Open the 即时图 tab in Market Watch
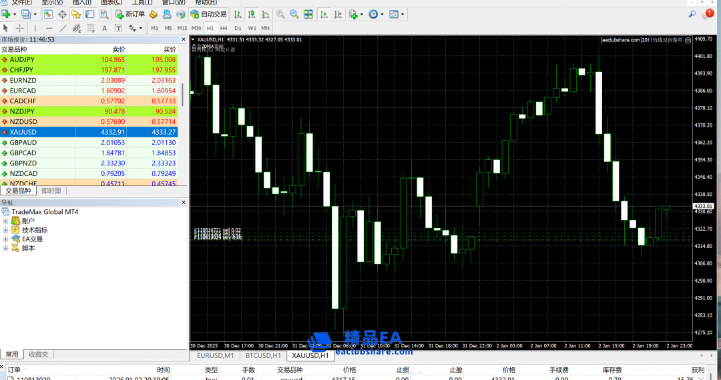721x380 pixels. click(x=51, y=191)
